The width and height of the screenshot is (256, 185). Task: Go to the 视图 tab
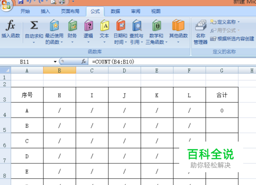click(156, 11)
